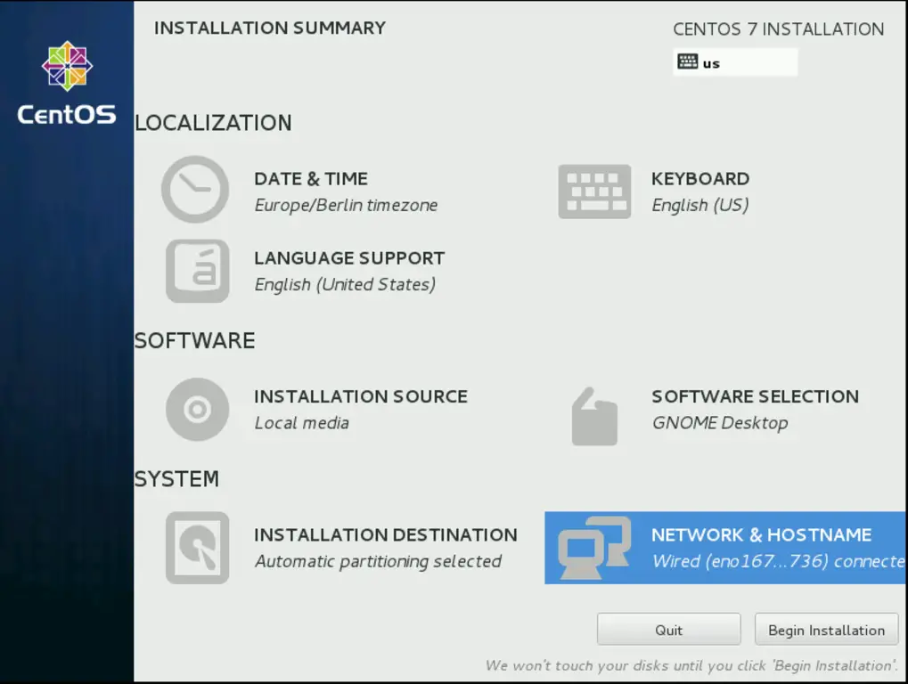Click 'Europe/Berlin timezone' text
This screenshot has width=908, height=684.
pyautogui.click(x=346, y=206)
